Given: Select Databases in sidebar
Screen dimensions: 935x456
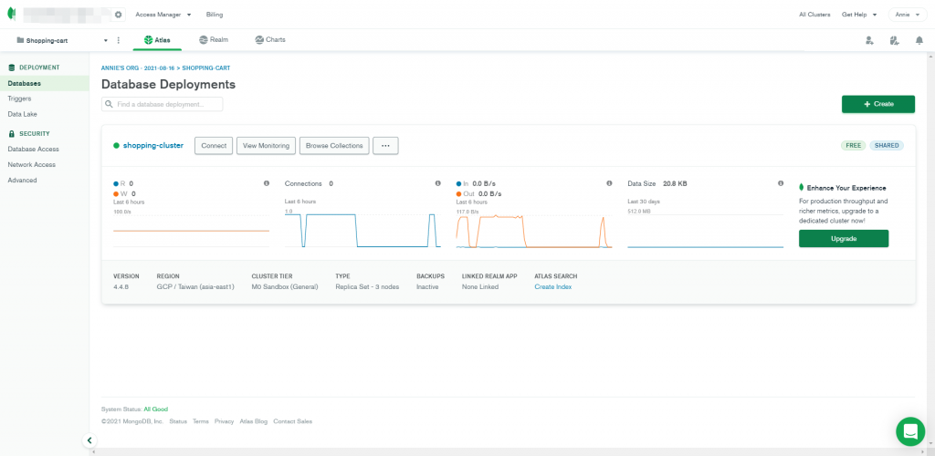Looking at the screenshot, I should [x=44, y=83].
